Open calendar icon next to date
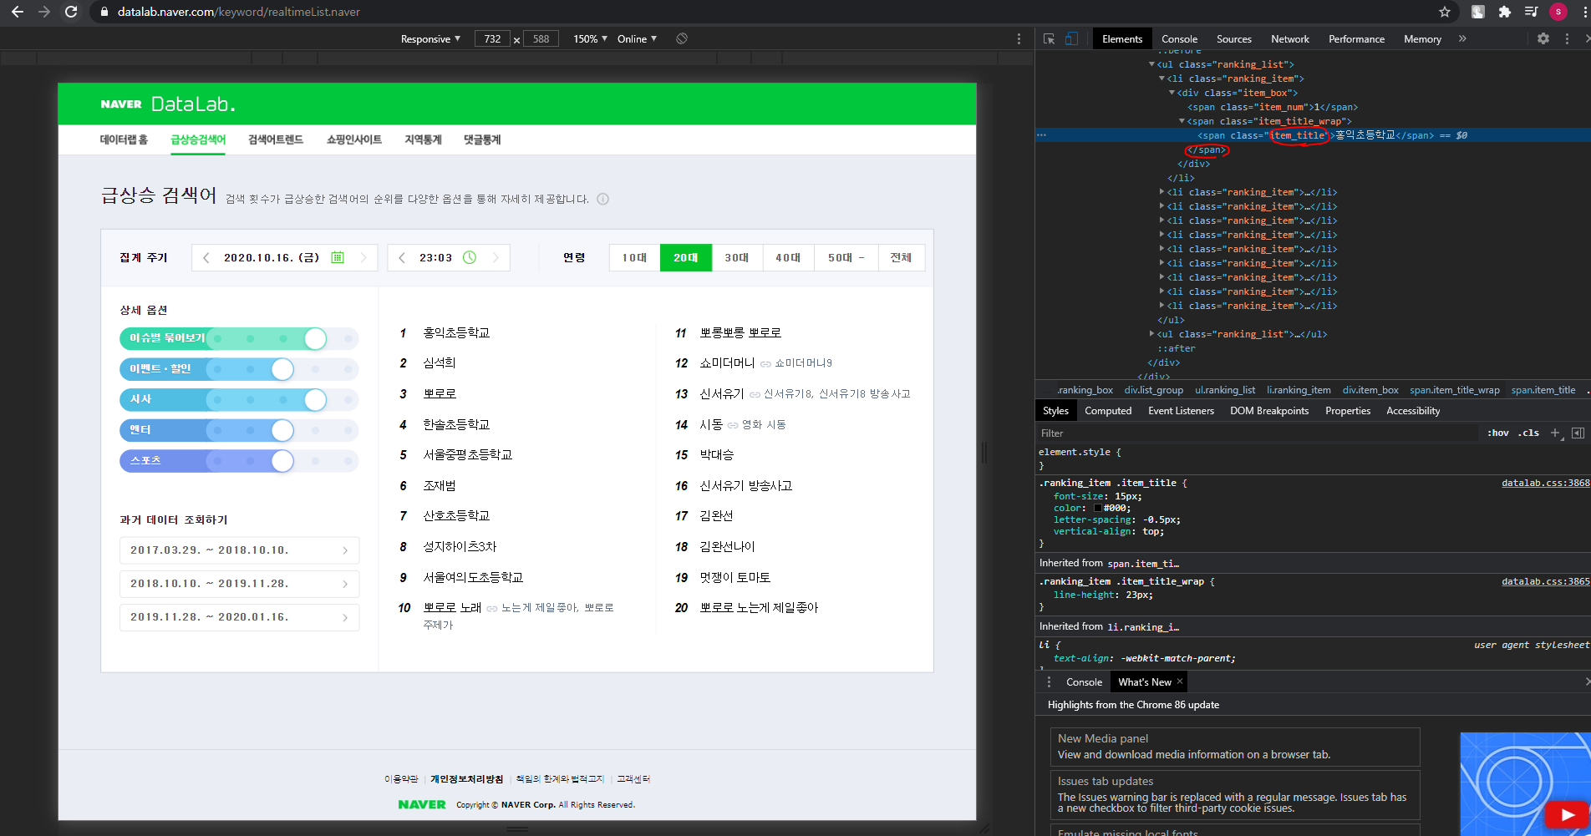This screenshot has height=836, width=1591. pos(338,257)
